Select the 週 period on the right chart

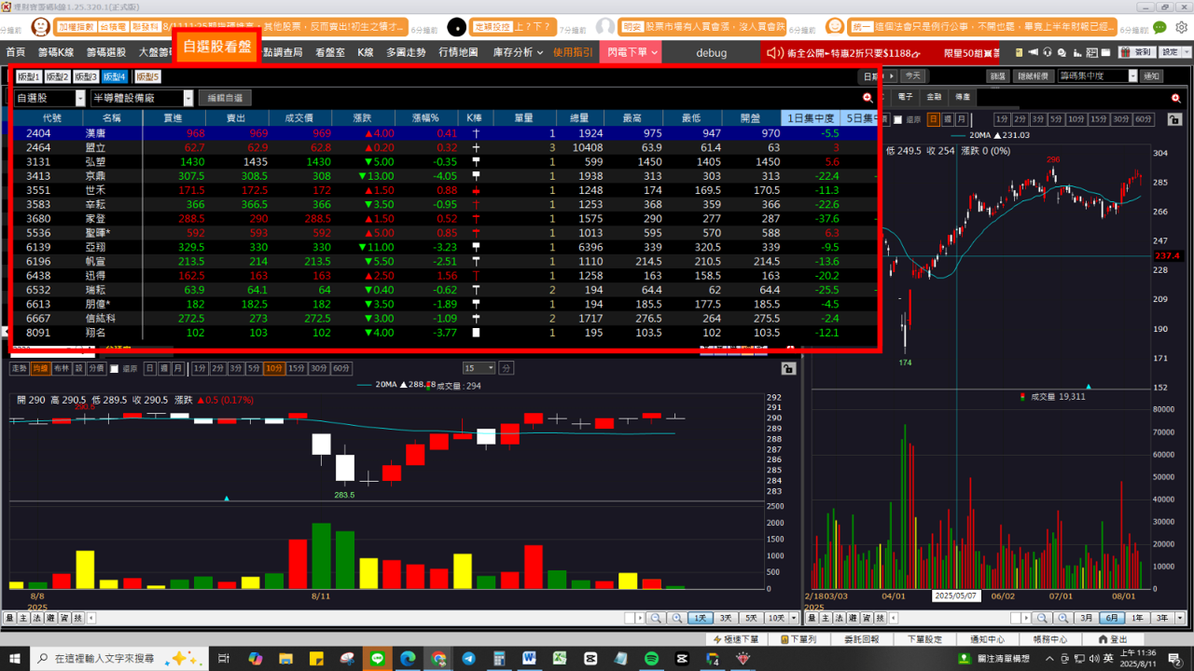tap(947, 119)
